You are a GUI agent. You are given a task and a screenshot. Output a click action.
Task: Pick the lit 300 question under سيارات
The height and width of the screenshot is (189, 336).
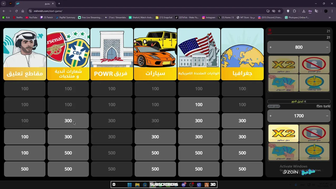click(155, 137)
